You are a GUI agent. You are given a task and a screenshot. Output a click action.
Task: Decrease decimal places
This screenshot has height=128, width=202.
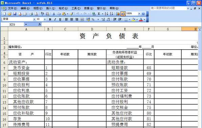point(108,19)
